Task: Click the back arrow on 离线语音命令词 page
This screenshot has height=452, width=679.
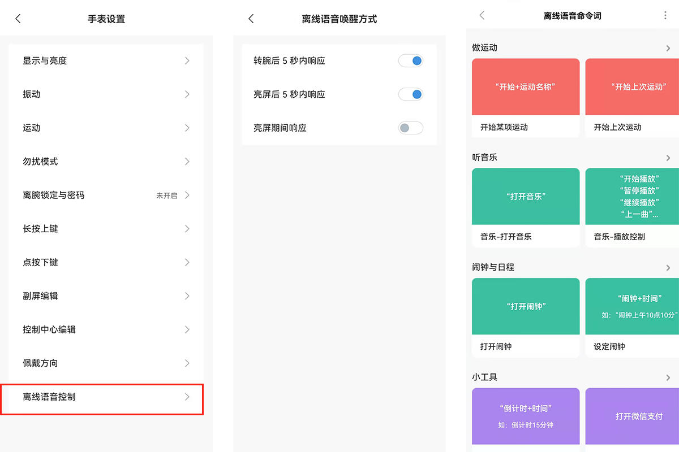Action: [482, 16]
